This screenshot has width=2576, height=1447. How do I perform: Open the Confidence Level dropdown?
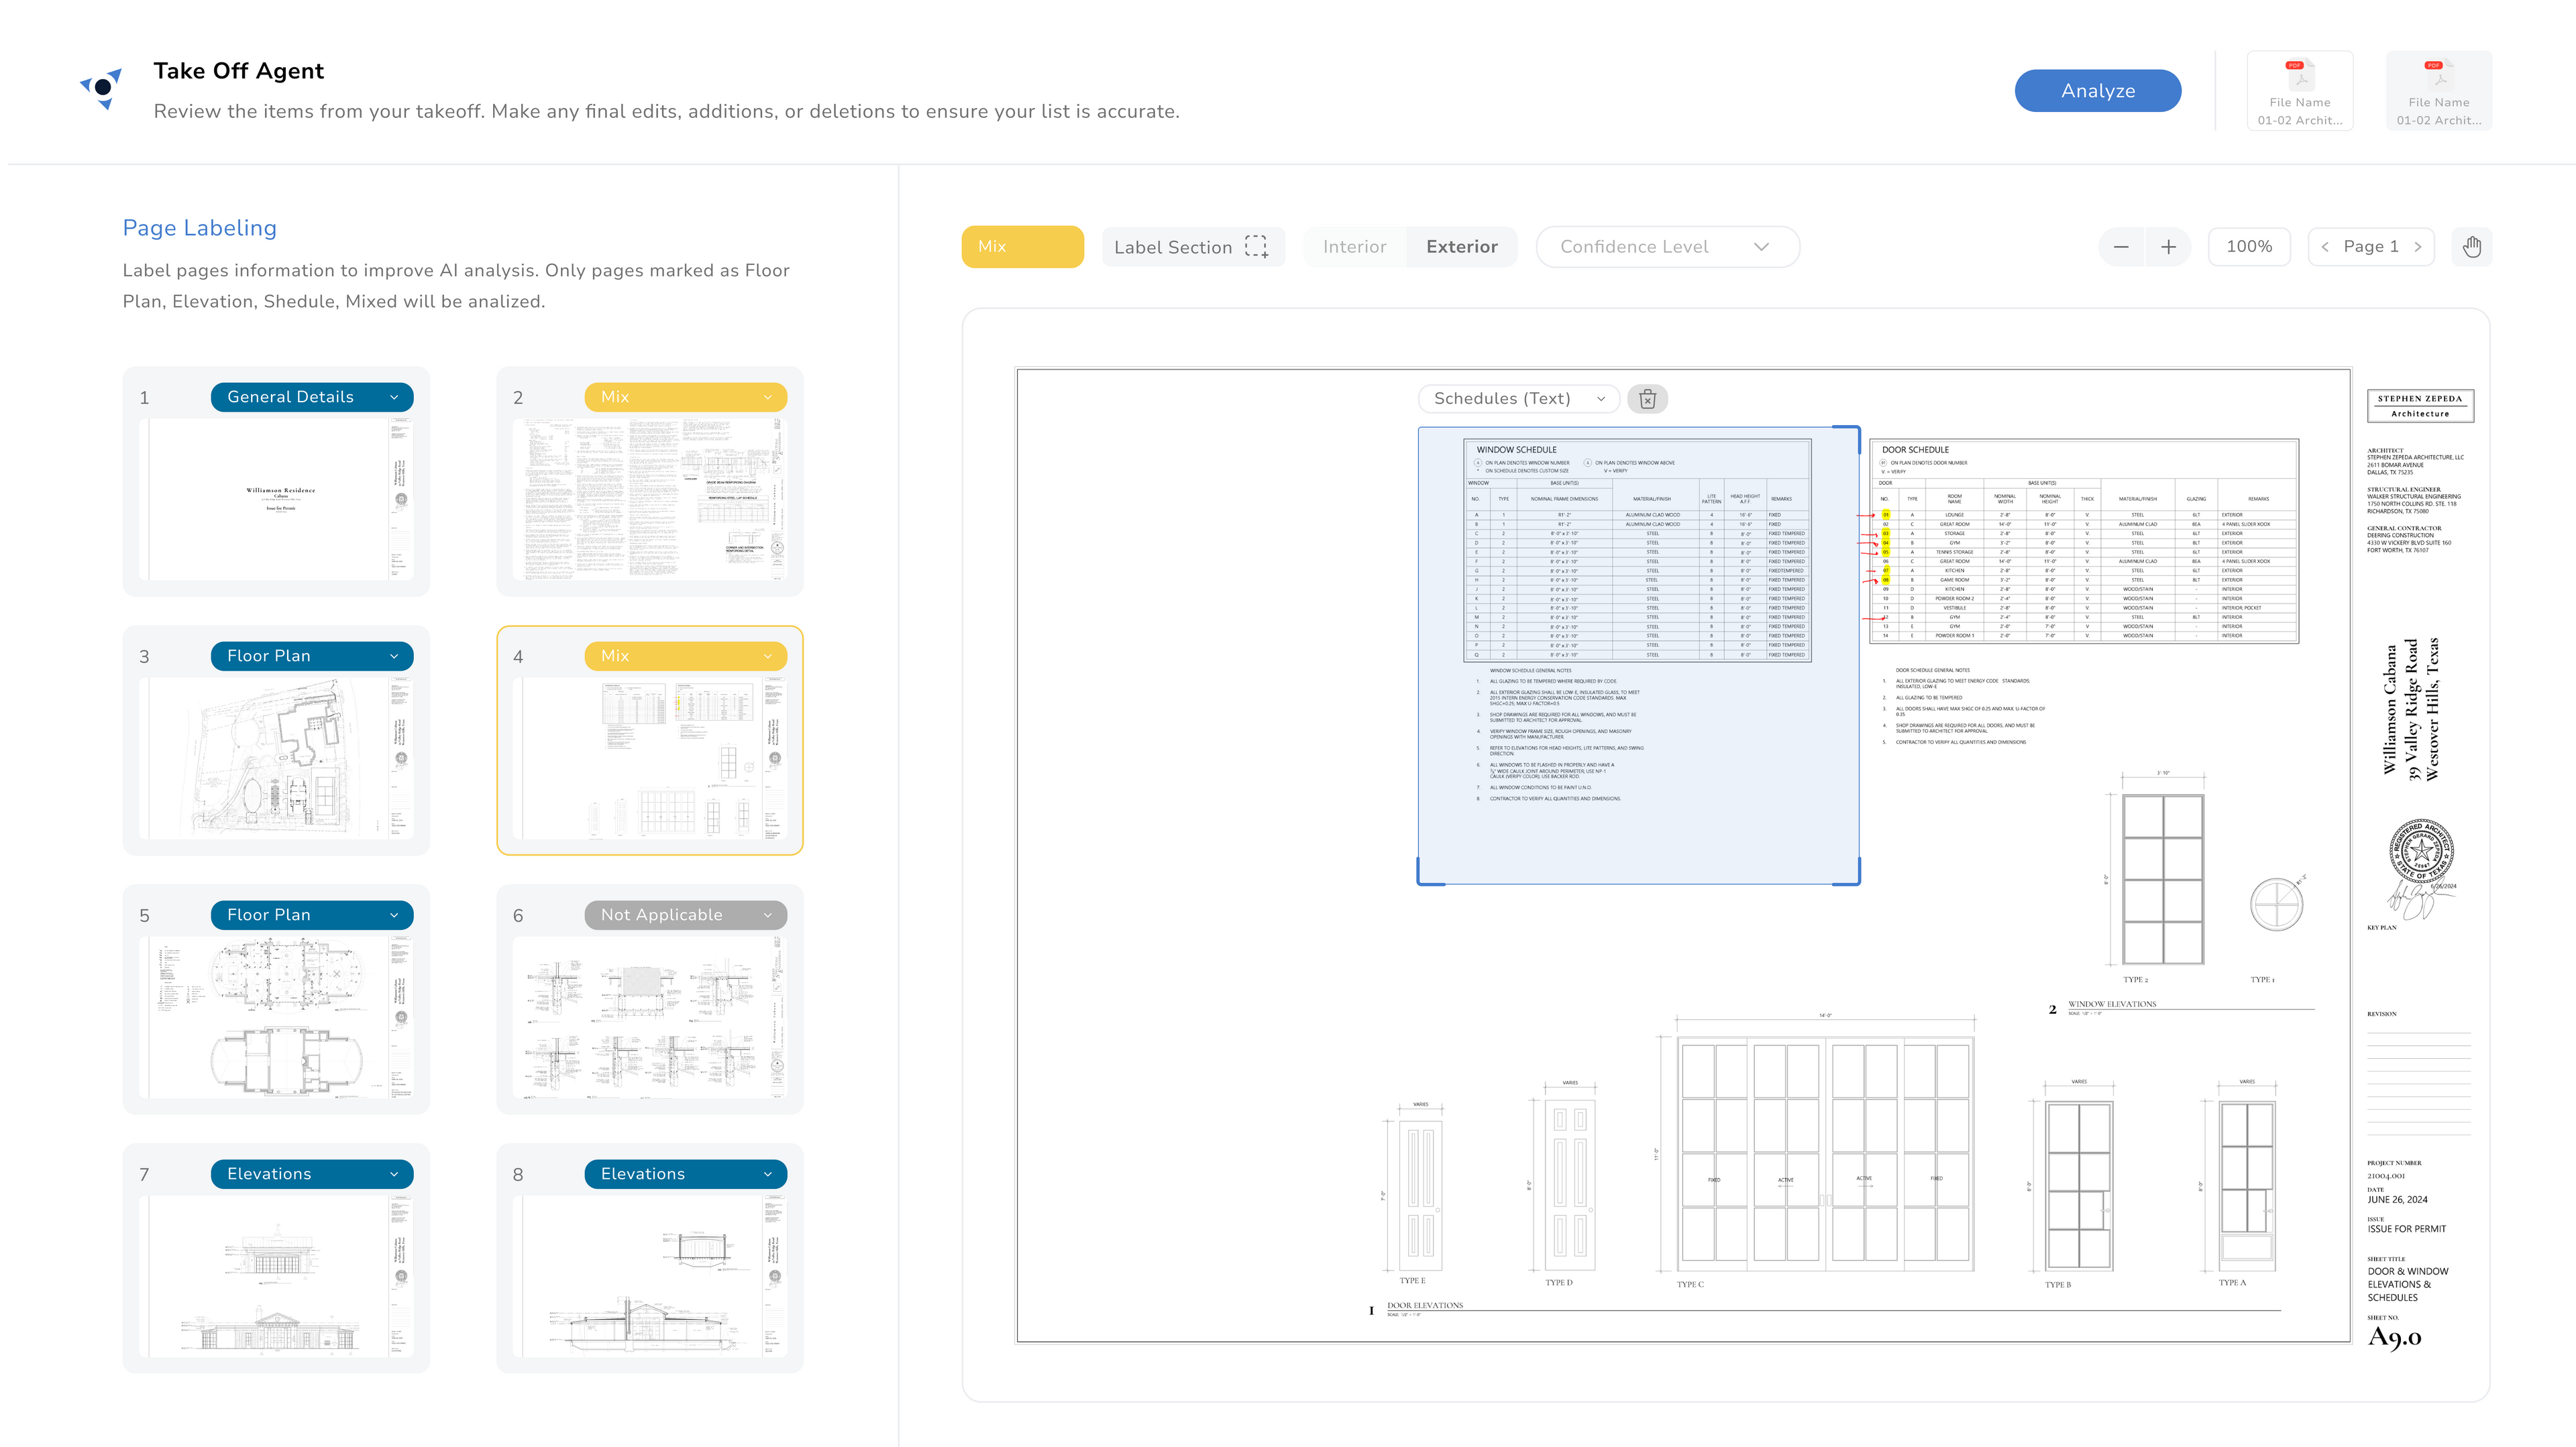(x=1666, y=247)
